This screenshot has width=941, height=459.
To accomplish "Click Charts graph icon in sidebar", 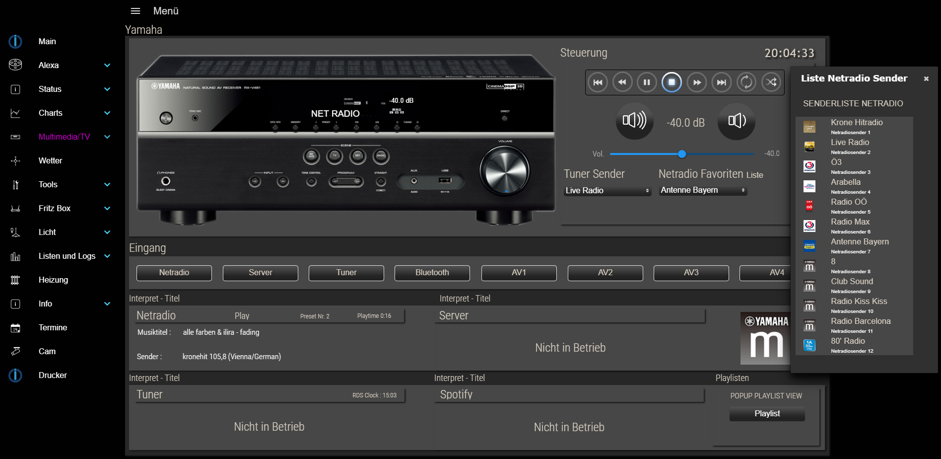I will coord(15,113).
